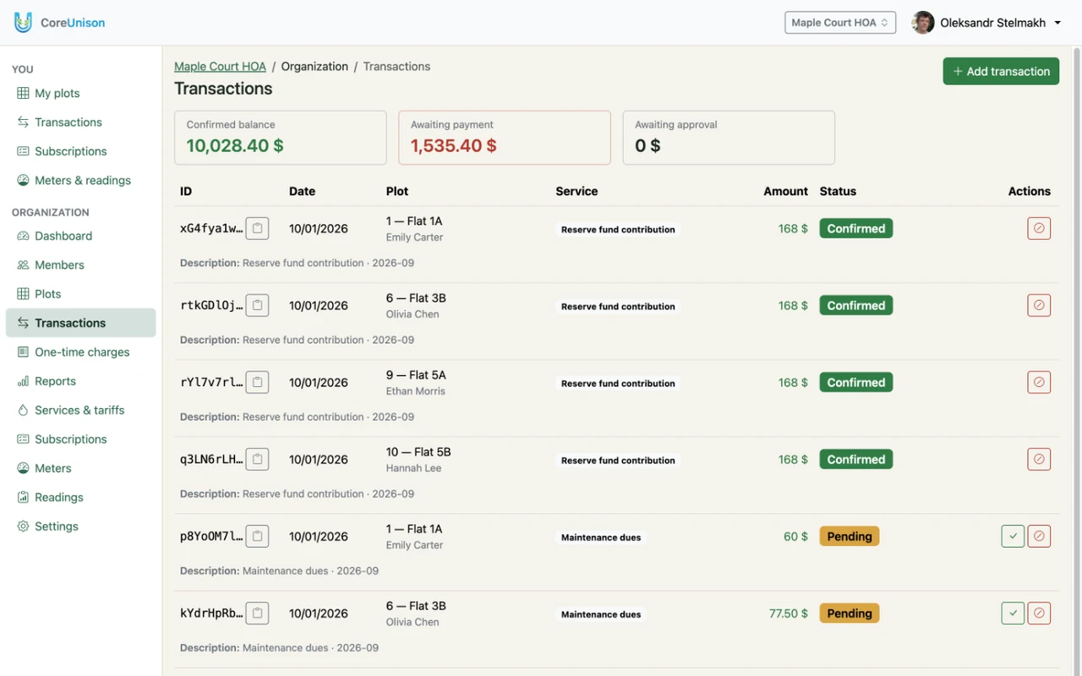
Task: Open the organization Dashboard
Action: click(80, 236)
